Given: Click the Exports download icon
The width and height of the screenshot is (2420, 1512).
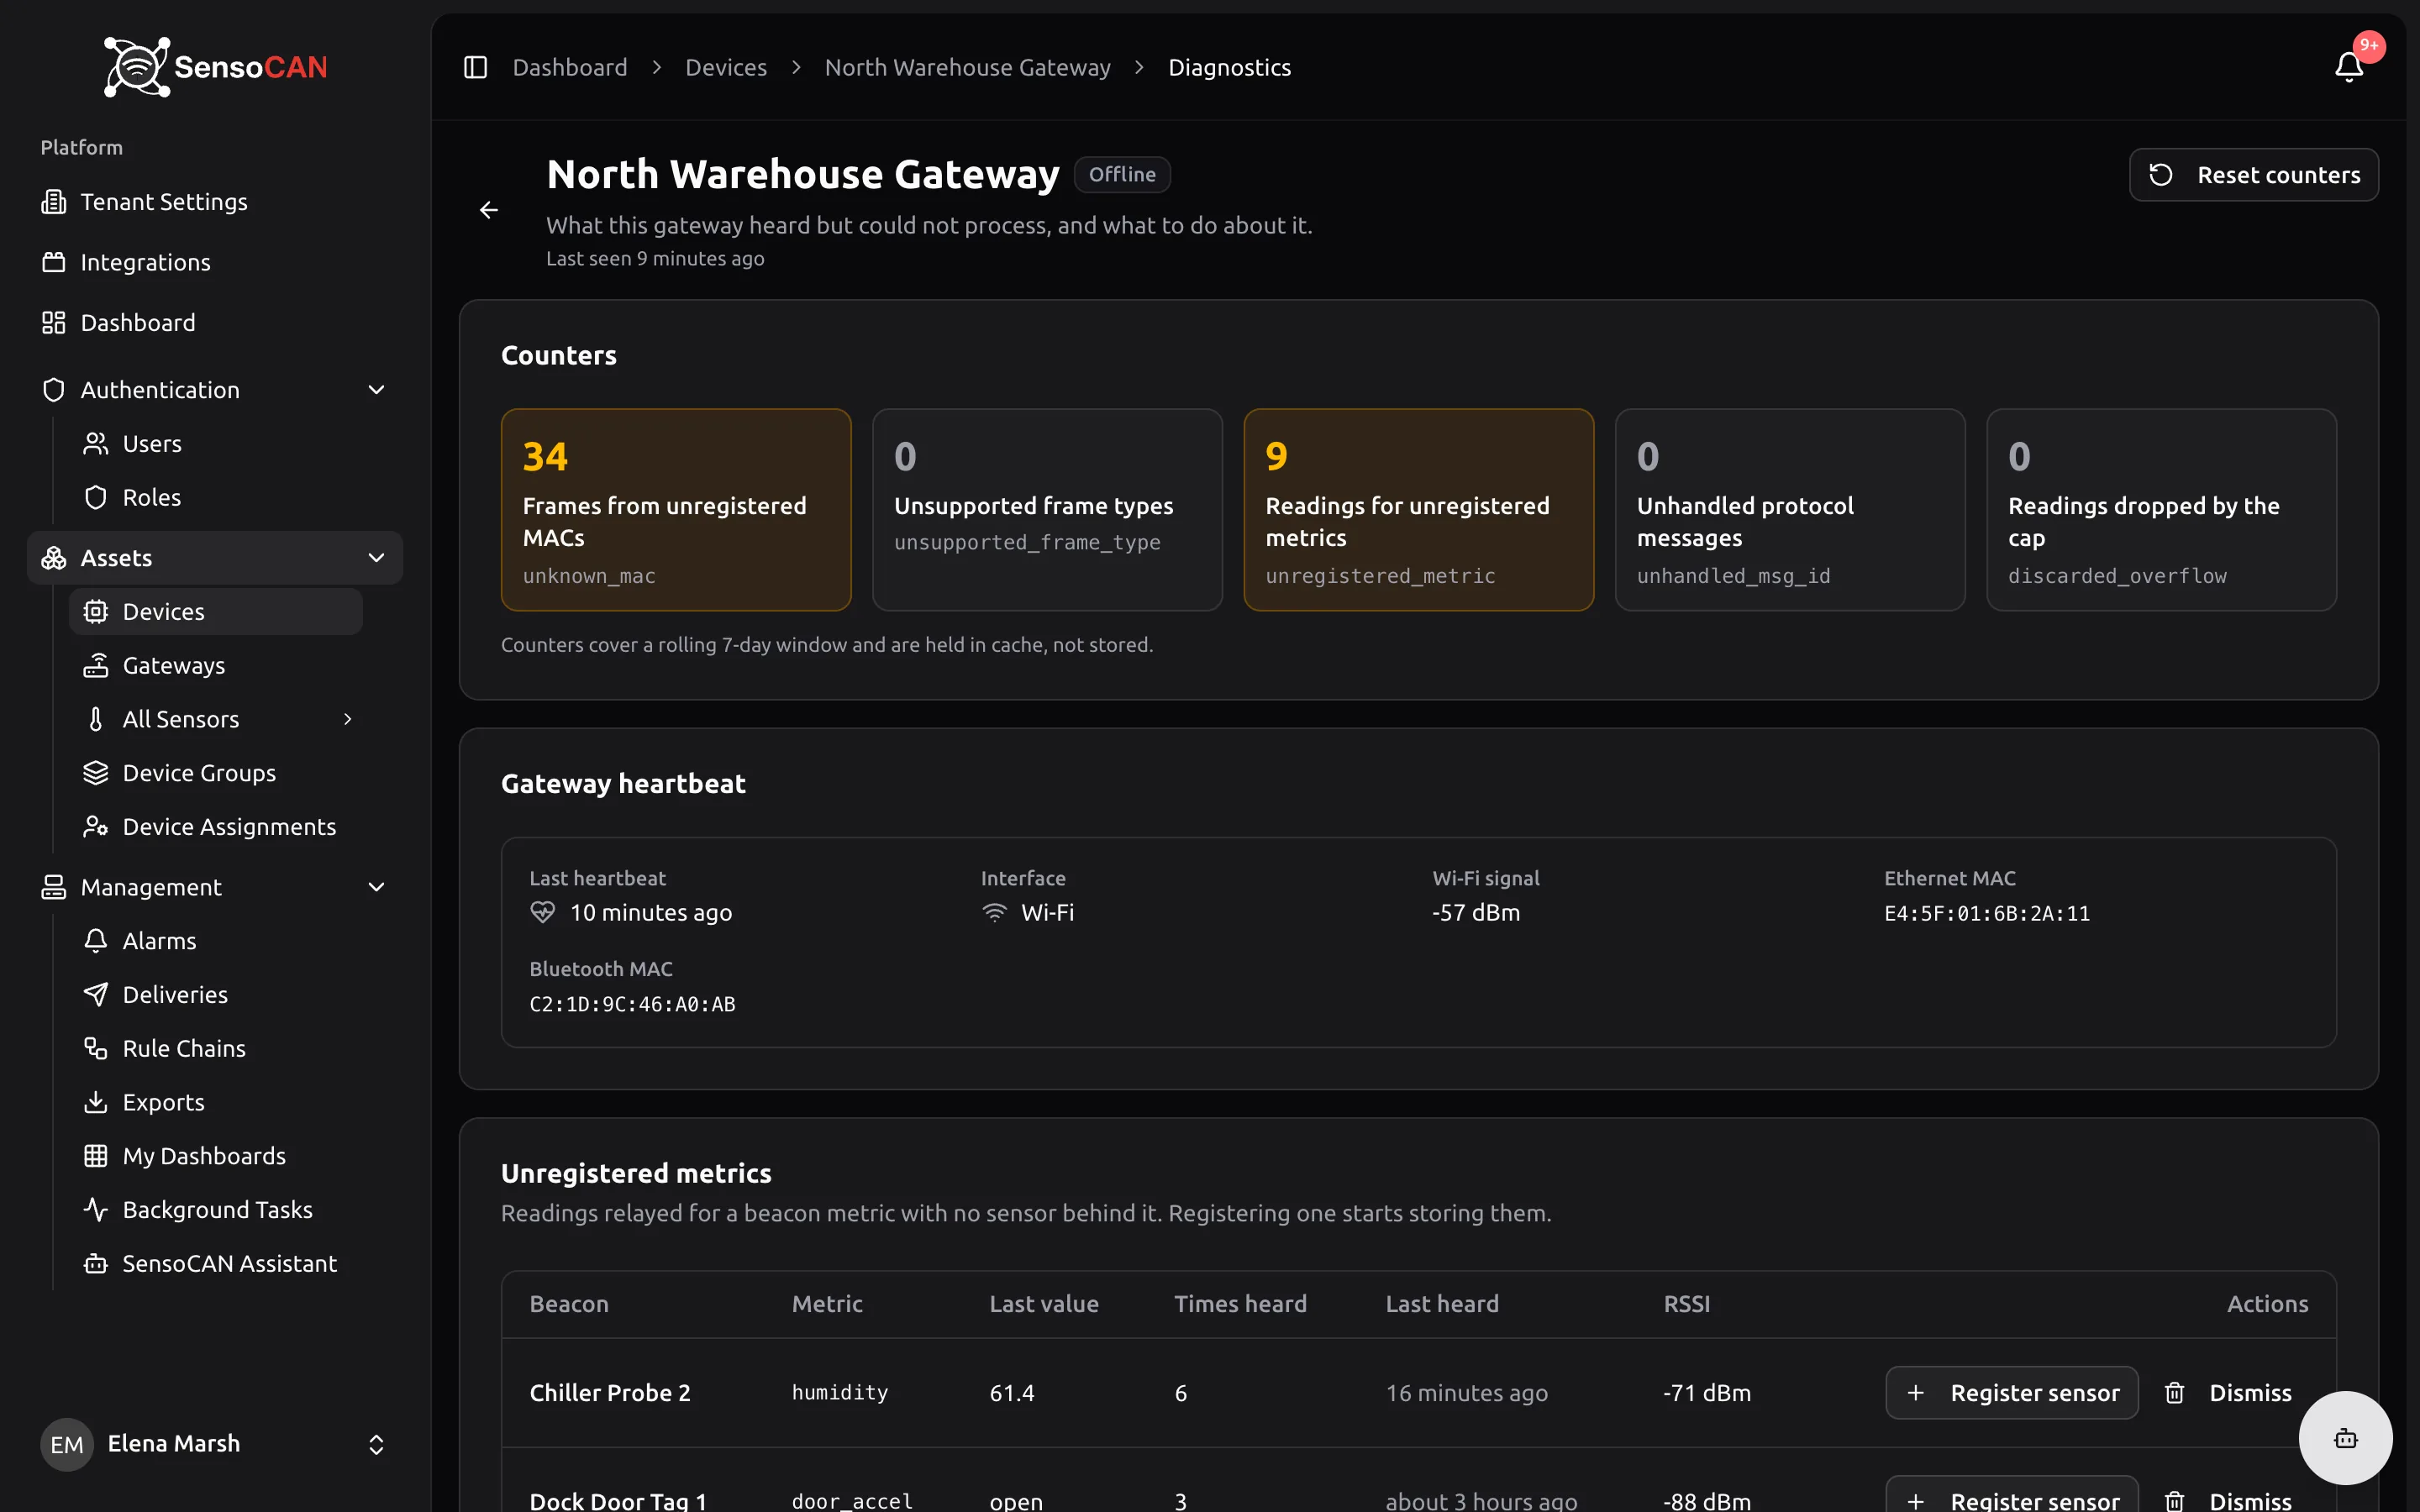Looking at the screenshot, I should click(96, 1102).
